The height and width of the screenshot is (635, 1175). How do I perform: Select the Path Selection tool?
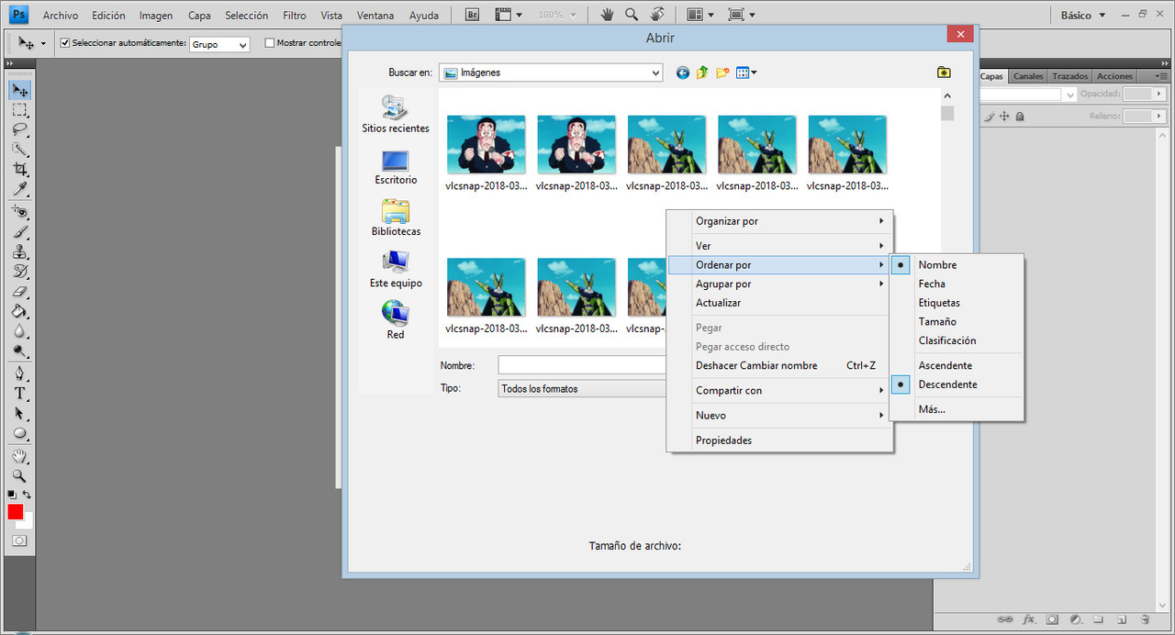[19, 414]
